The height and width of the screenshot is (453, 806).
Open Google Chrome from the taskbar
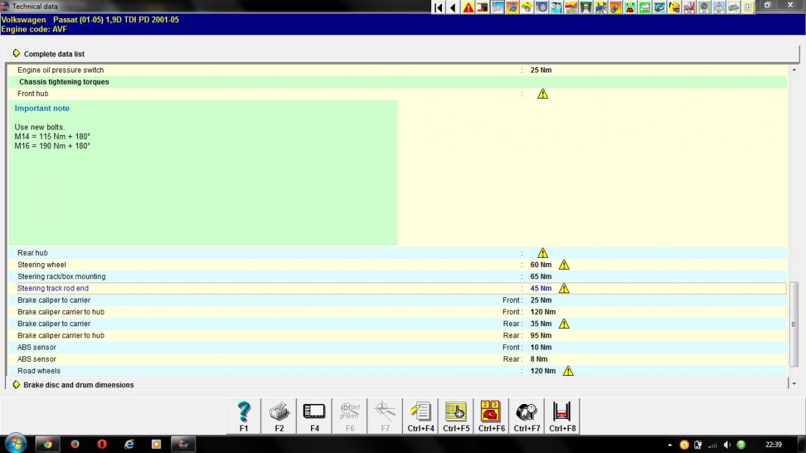click(48, 444)
